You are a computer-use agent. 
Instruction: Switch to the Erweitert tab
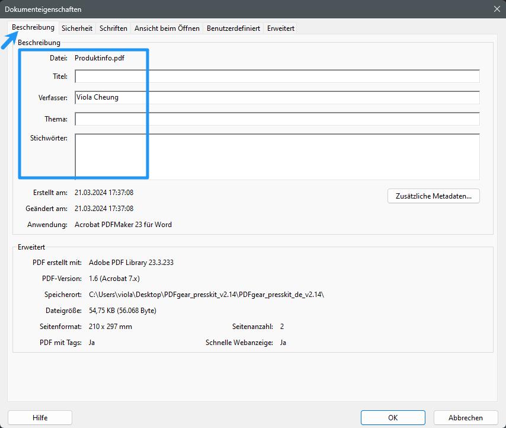(x=280, y=28)
